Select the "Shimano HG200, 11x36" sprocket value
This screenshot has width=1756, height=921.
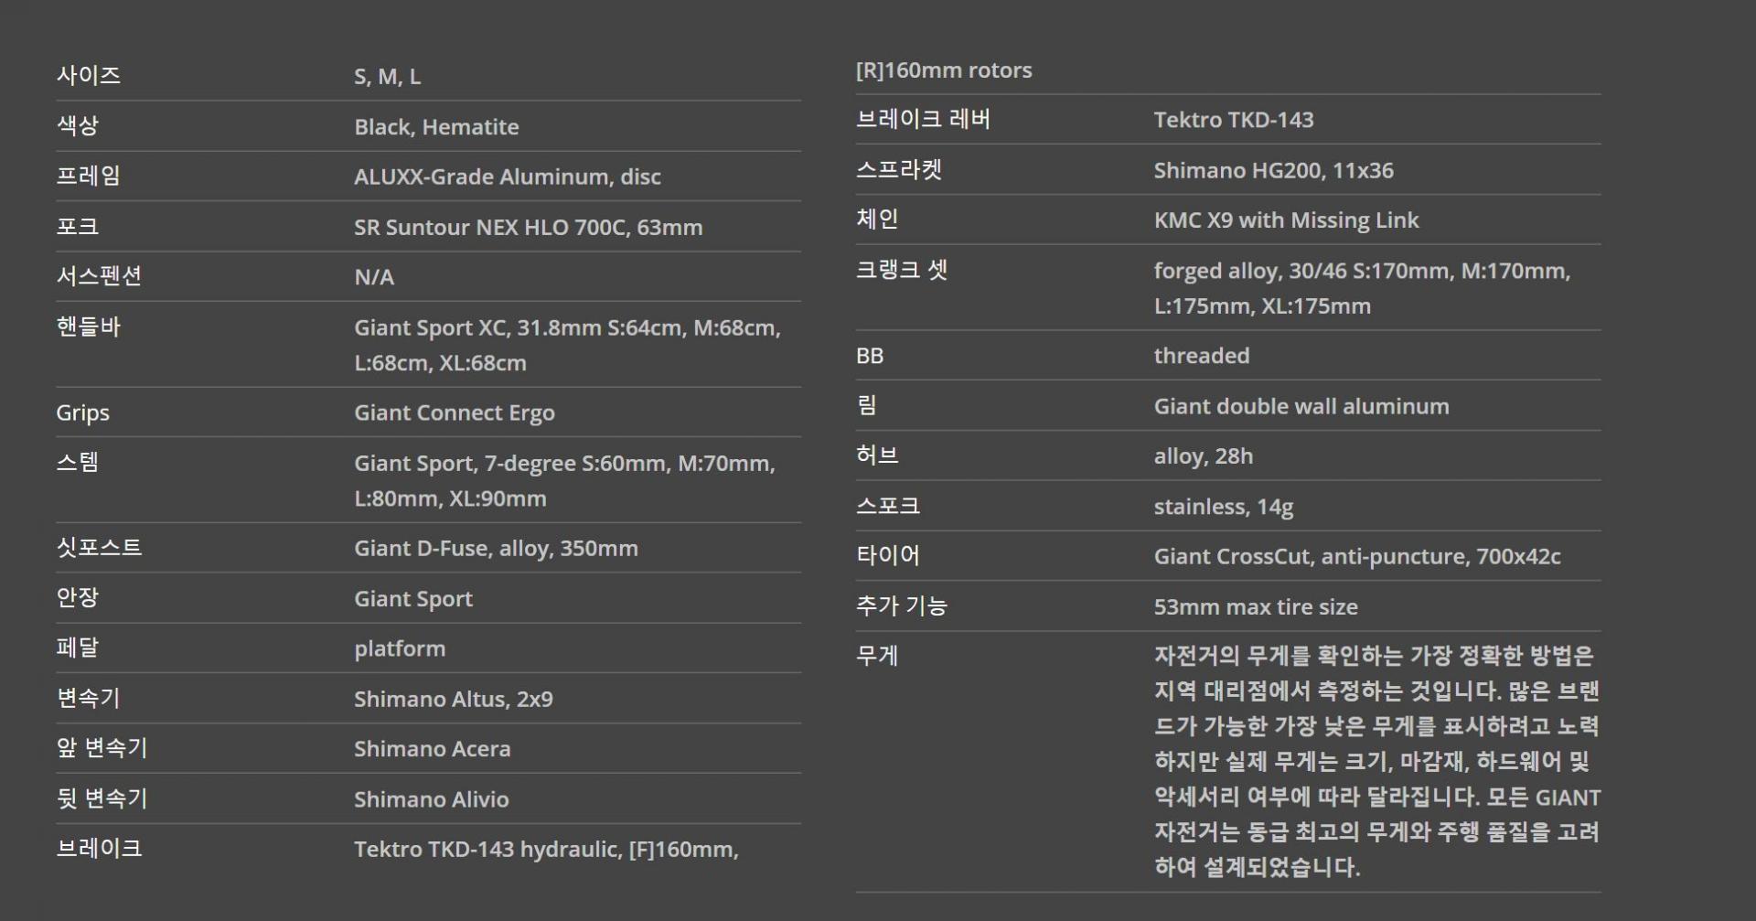tap(1274, 171)
